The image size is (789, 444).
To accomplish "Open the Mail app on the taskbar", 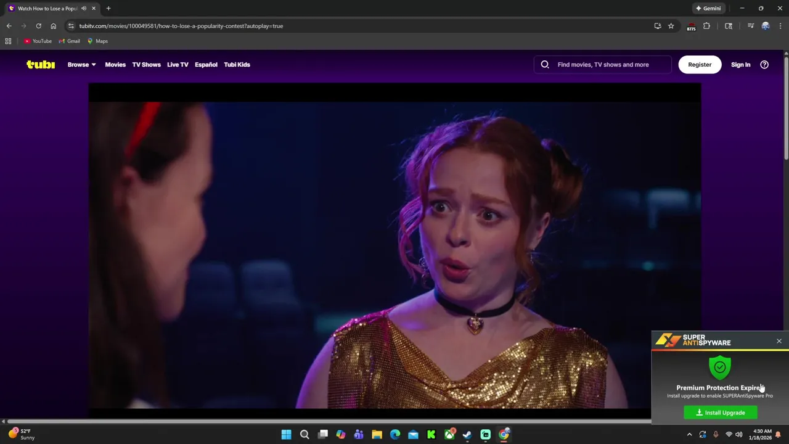I will point(413,435).
